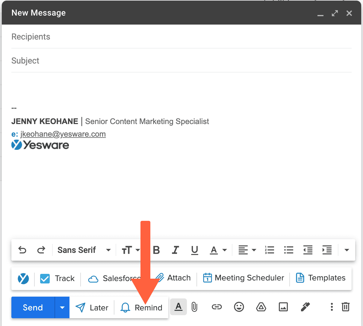This screenshot has width=363, height=326.
Task: Insert a link using the chain icon
Action: pyautogui.click(x=217, y=307)
